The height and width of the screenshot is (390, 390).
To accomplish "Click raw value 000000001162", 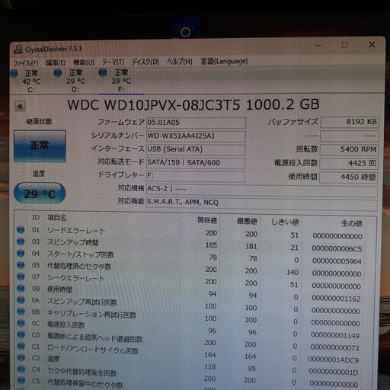I will (x=336, y=299).
